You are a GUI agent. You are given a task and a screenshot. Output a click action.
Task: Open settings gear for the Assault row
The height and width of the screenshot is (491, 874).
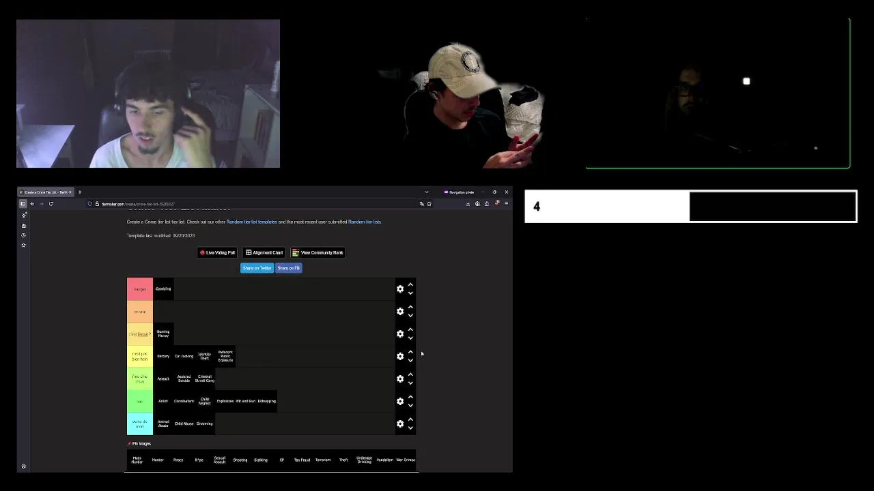tap(400, 379)
